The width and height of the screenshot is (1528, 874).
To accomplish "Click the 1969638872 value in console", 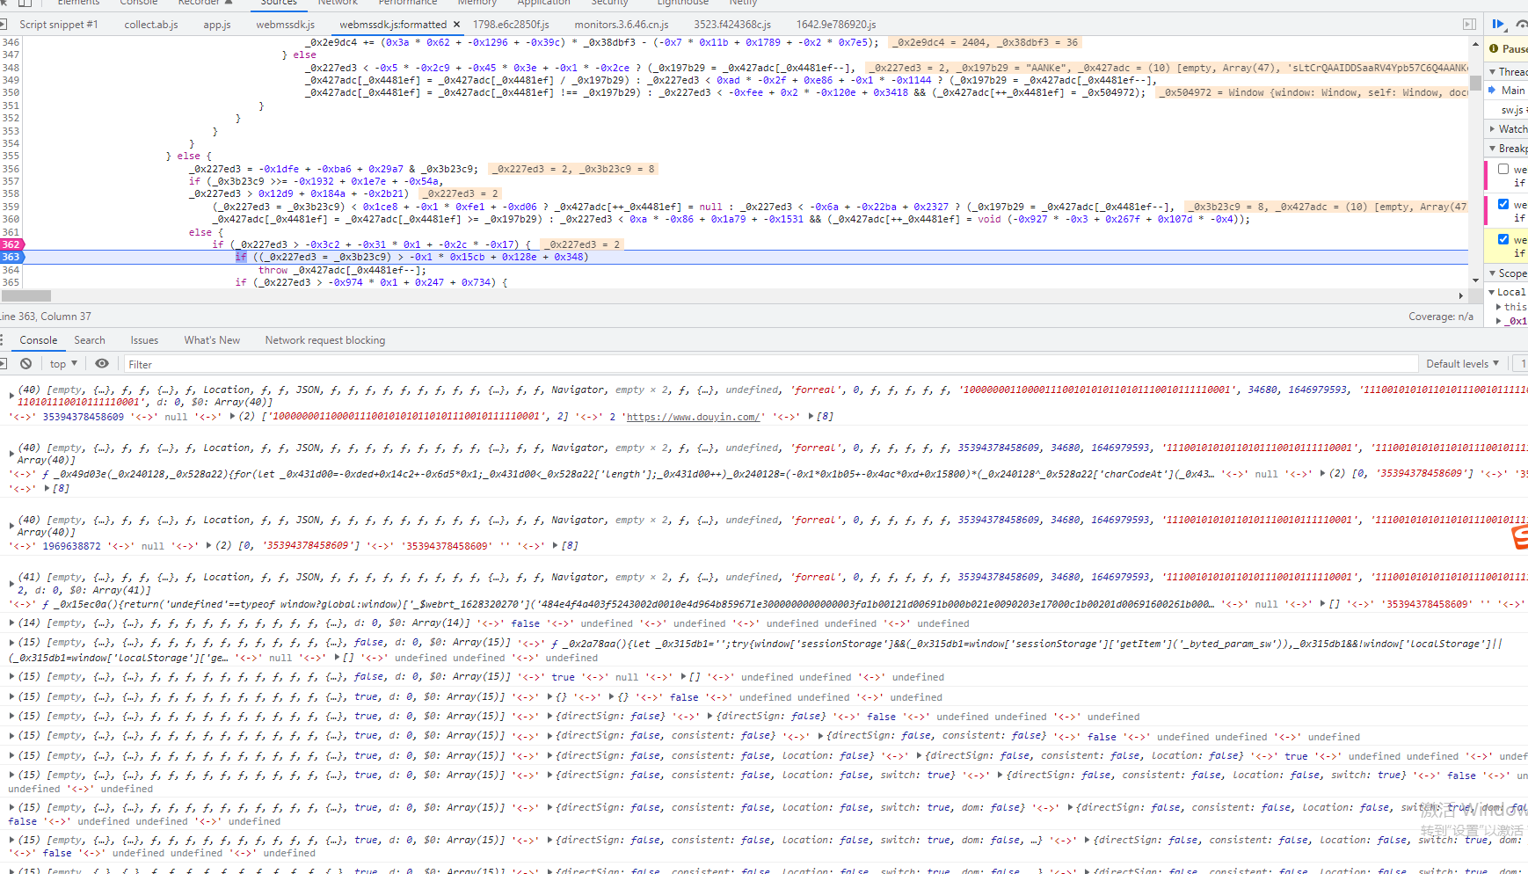I will coord(71,546).
